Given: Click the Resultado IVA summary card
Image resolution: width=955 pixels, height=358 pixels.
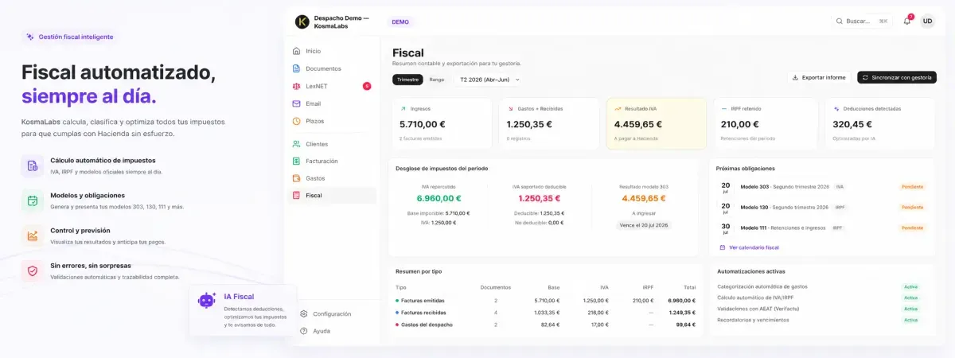Looking at the screenshot, I should tap(656, 123).
